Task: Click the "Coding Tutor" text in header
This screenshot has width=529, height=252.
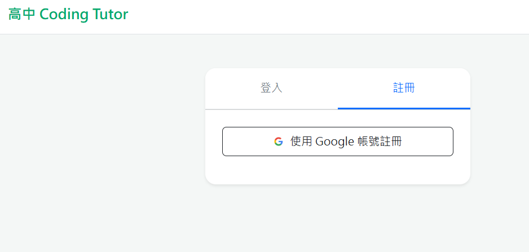Action: tap(84, 15)
